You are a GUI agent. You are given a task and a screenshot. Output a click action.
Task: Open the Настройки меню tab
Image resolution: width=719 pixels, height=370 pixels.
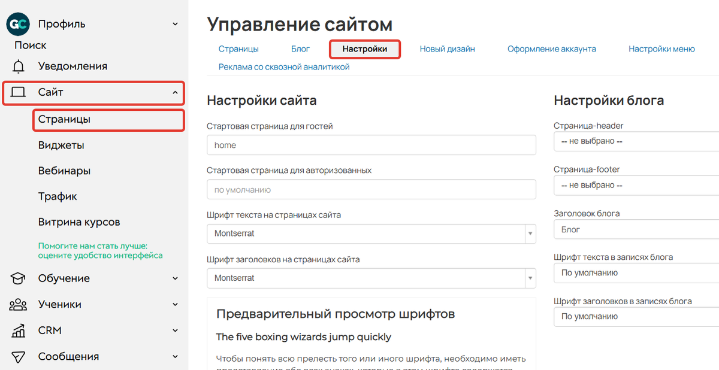(661, 49)
